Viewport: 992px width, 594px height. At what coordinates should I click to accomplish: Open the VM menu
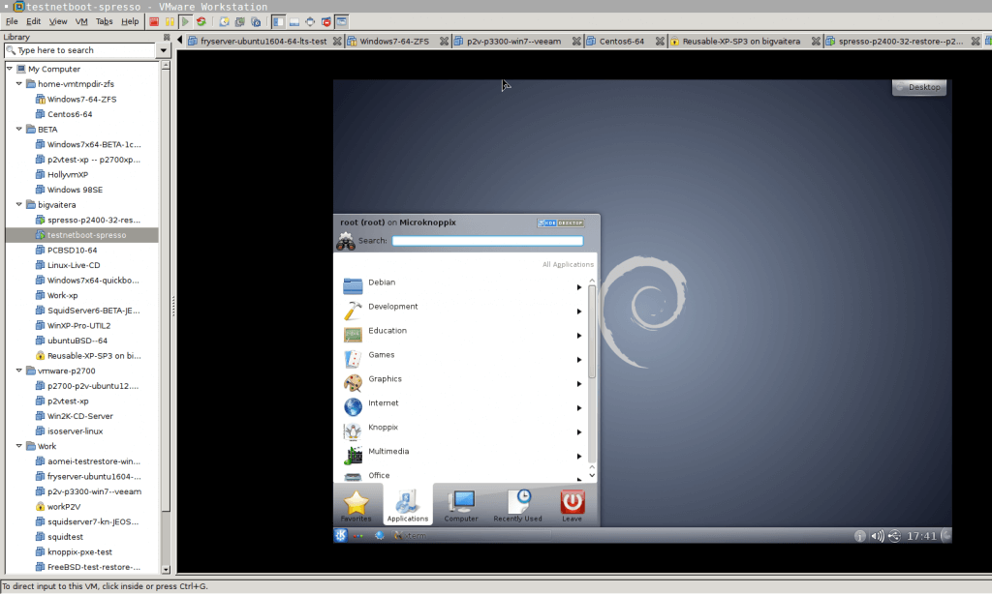click(81, 21)
